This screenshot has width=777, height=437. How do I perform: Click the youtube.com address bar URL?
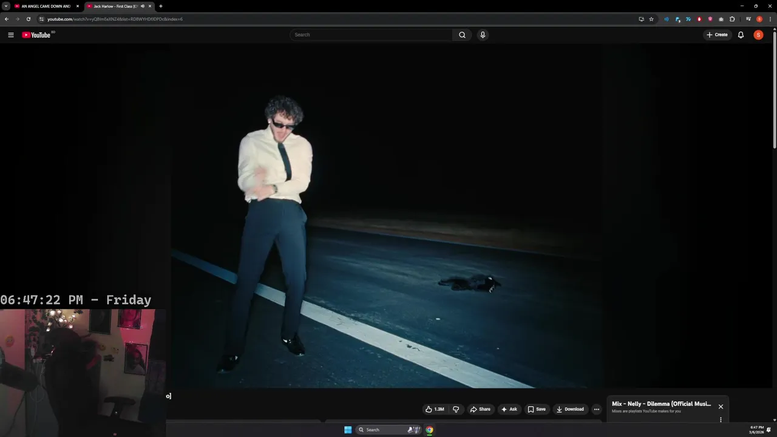point(115,19)
